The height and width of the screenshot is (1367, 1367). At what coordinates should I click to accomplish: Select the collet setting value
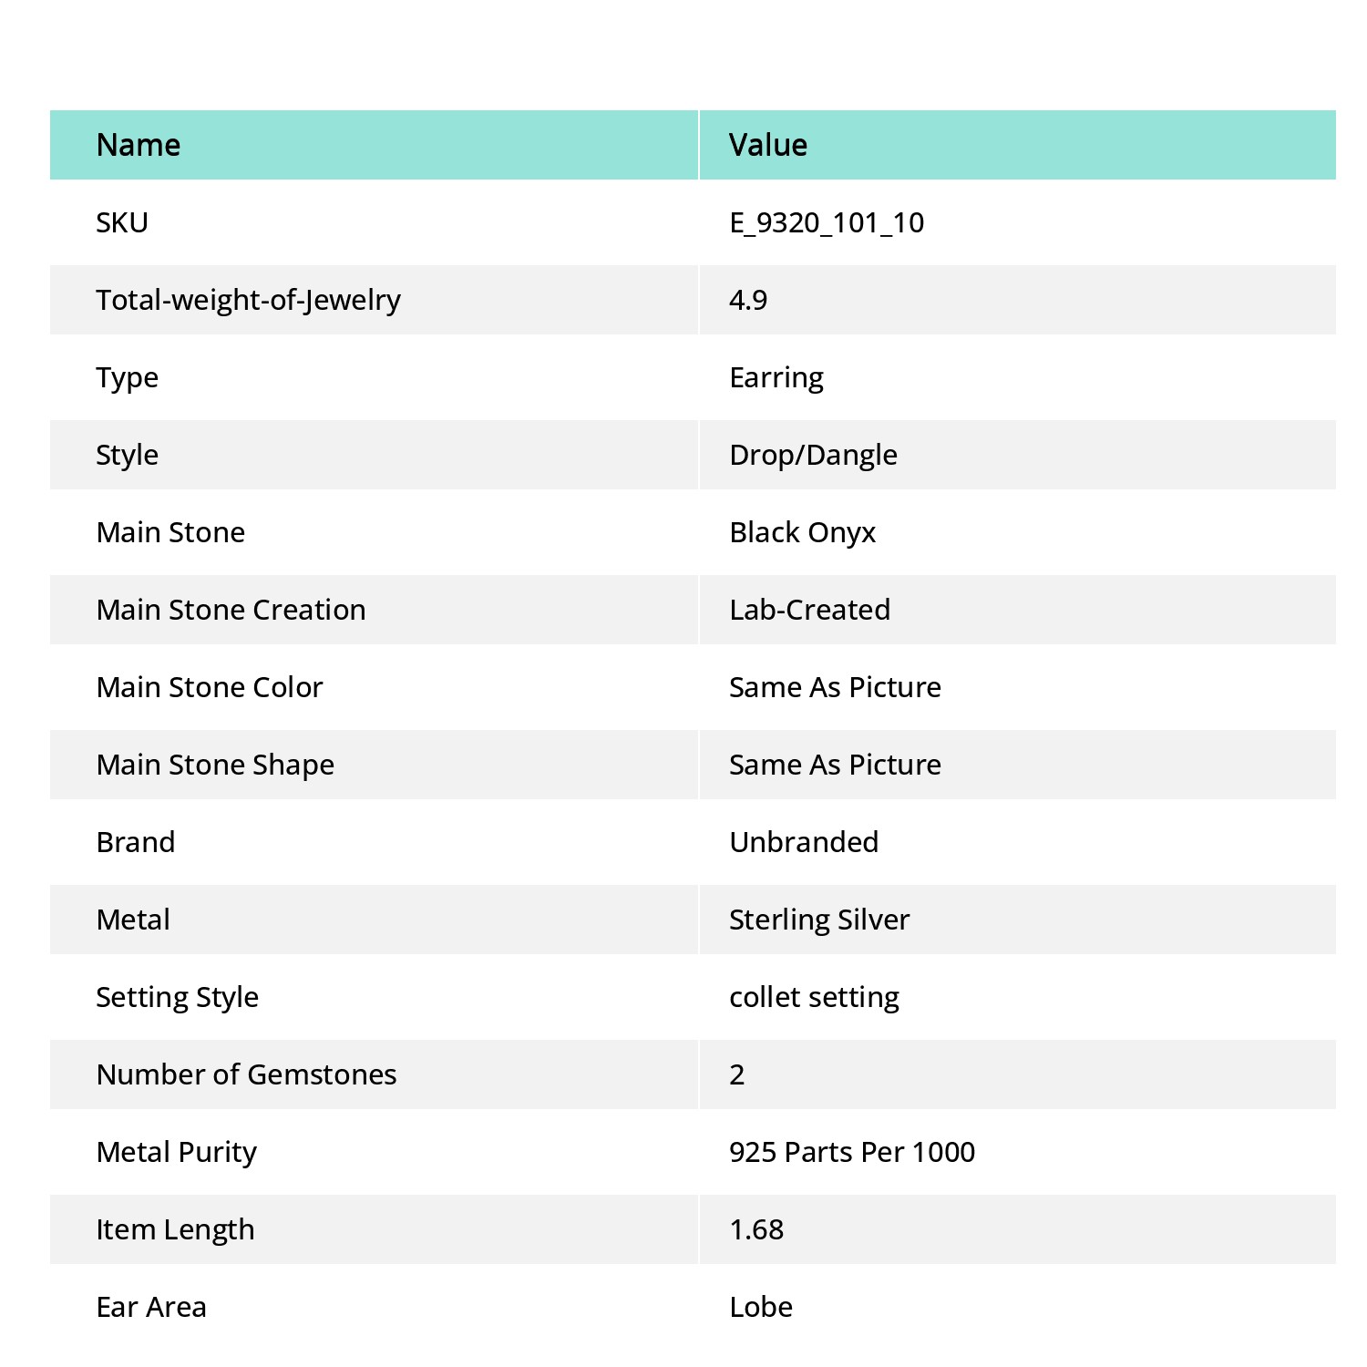click(815, 997)
